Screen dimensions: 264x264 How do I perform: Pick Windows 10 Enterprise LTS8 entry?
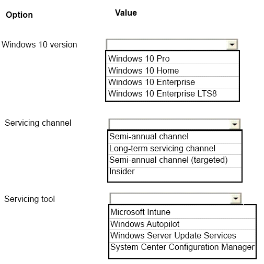(173, 94)
